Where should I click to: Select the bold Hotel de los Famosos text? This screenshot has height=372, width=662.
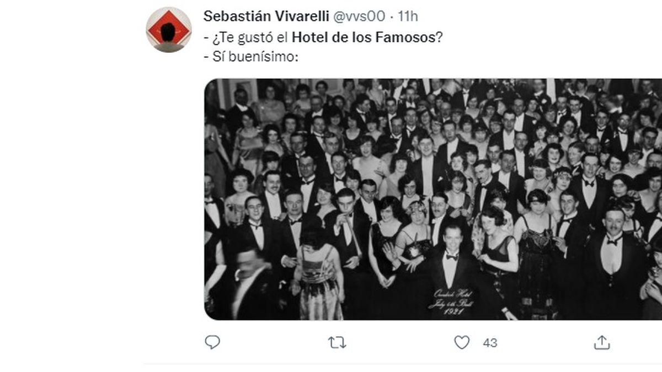367,37
